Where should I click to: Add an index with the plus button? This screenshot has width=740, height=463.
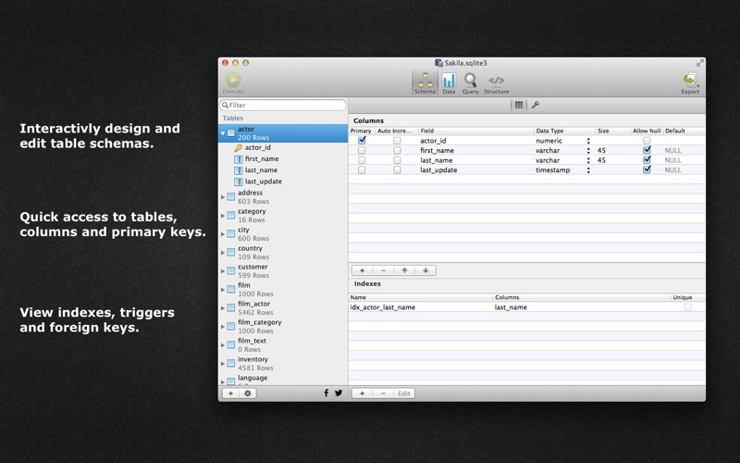point(362,393)
